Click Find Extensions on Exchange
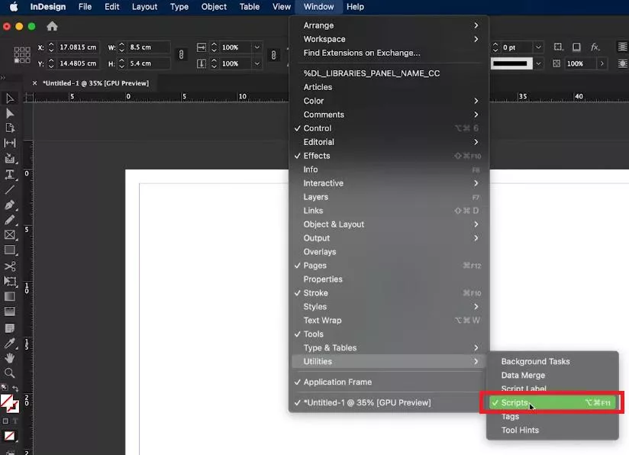This screenshot has height=455, width=629. click(356, 53)
